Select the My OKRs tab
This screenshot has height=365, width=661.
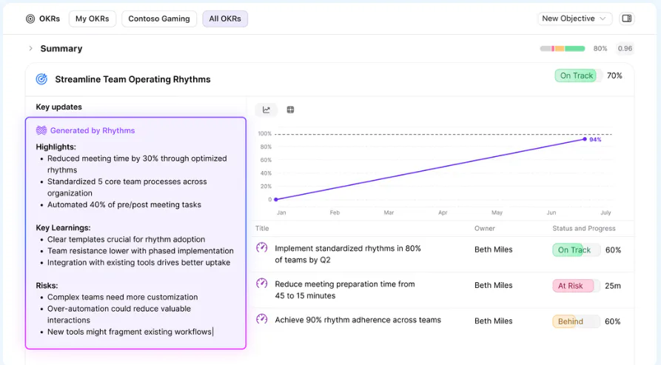click(93, 19)
